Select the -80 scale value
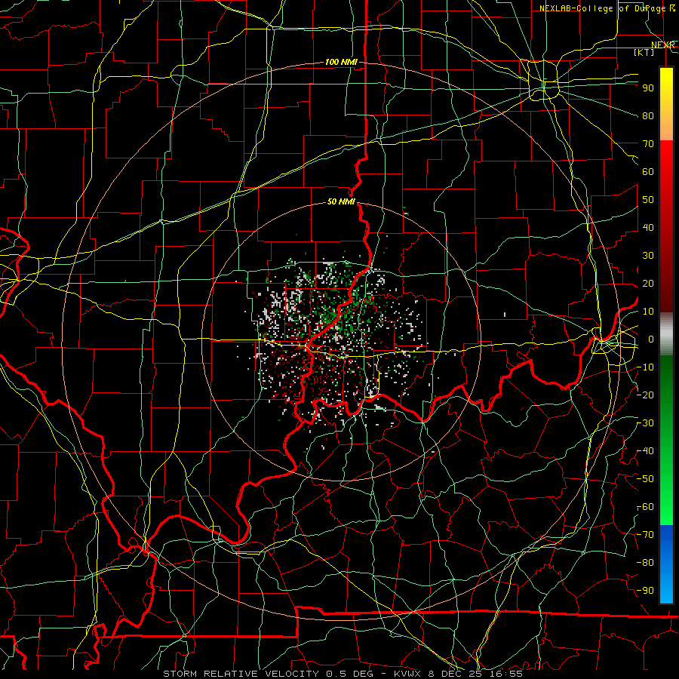Screen dimensions: 679x679 pos(646,563)
